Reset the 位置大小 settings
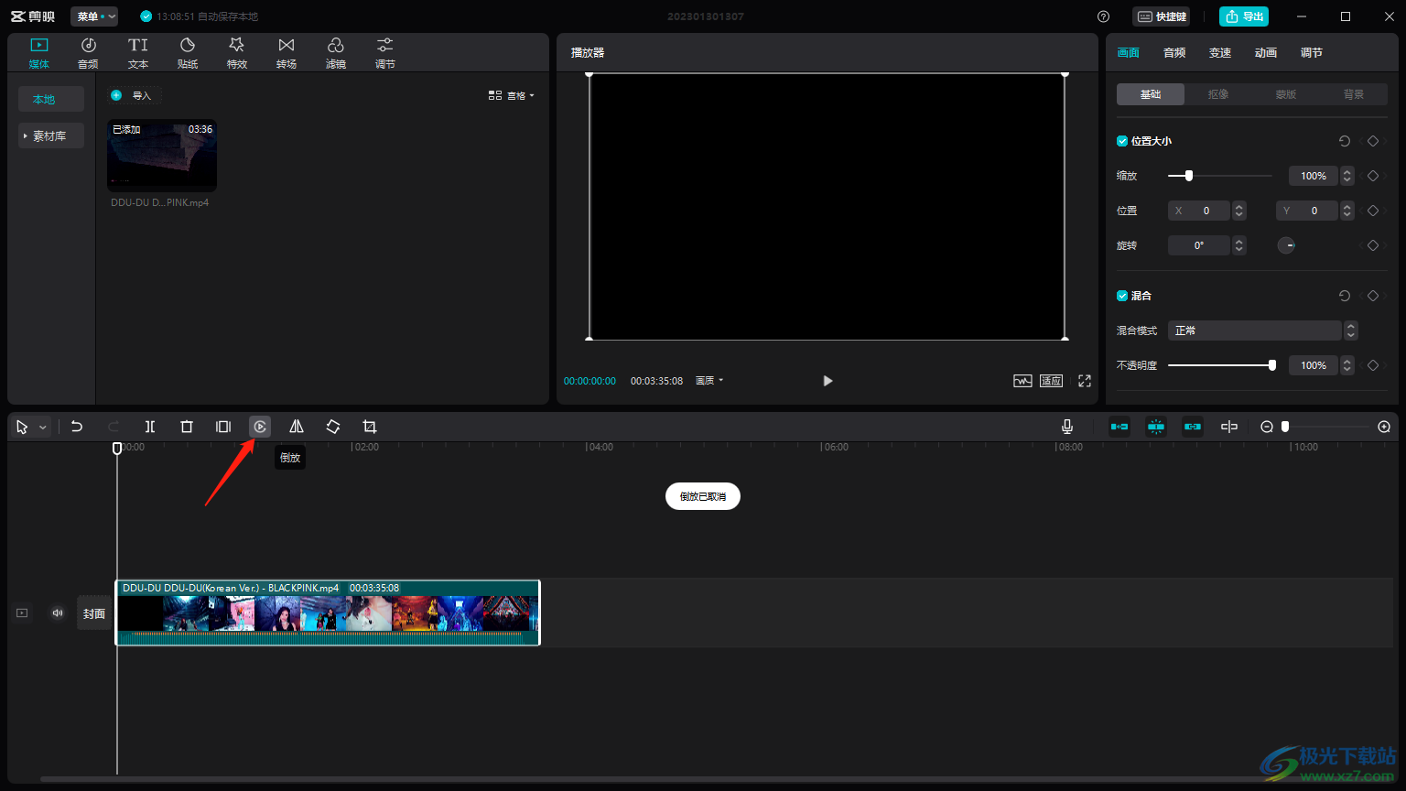The height and width of the screenshot is (791, 1406). coord(1344,141)
